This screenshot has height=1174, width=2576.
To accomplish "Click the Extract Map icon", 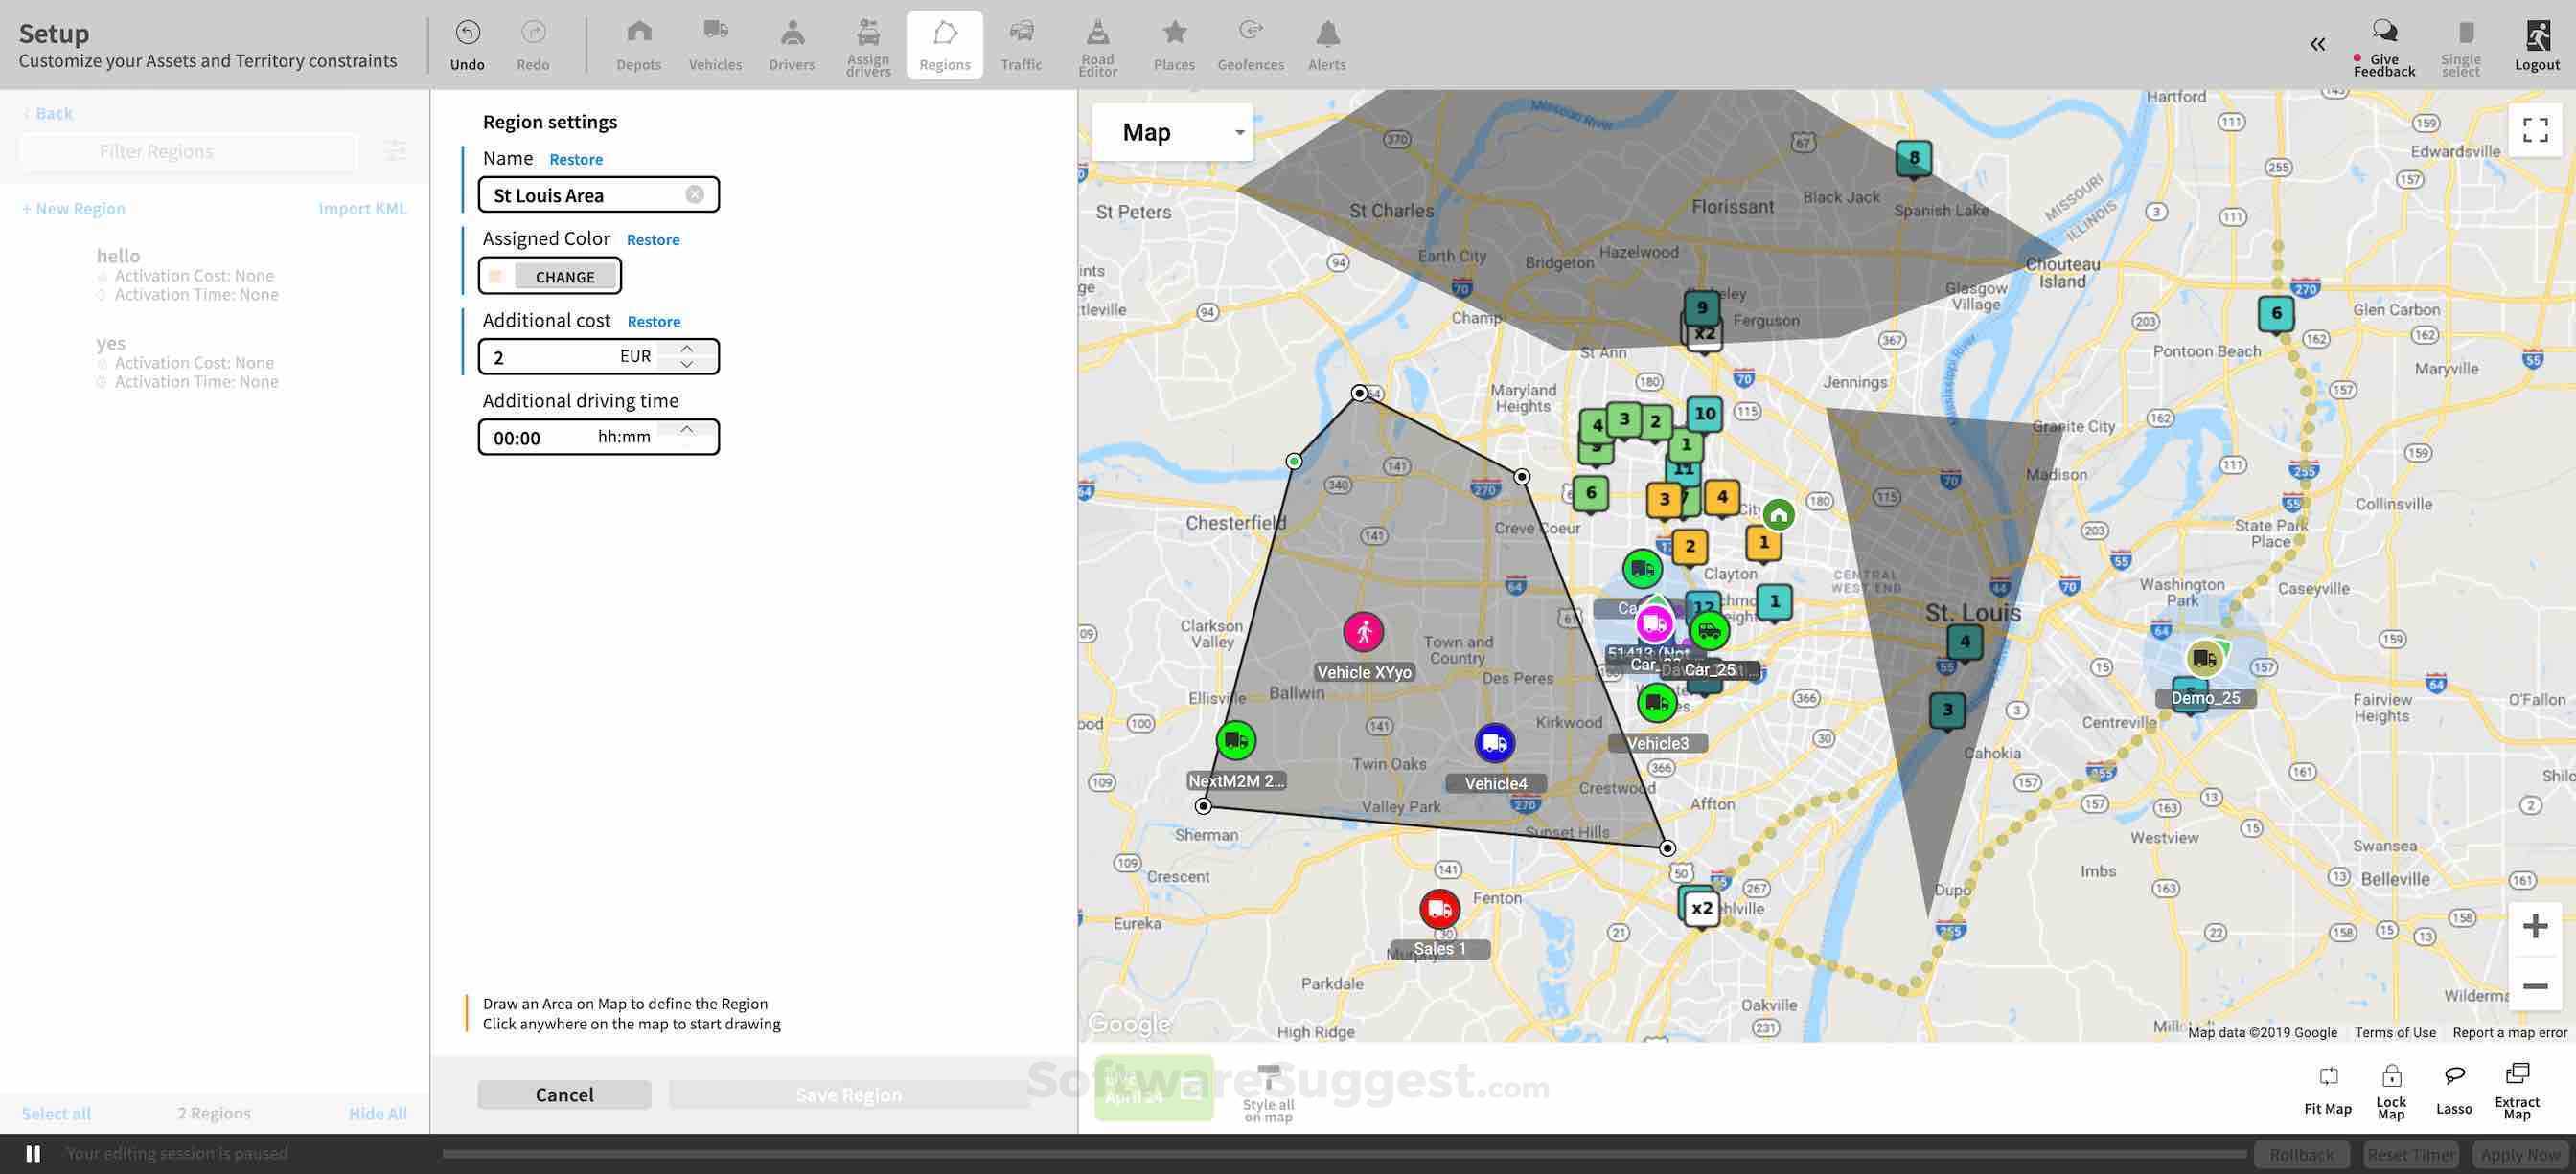I will 2519,1089.
